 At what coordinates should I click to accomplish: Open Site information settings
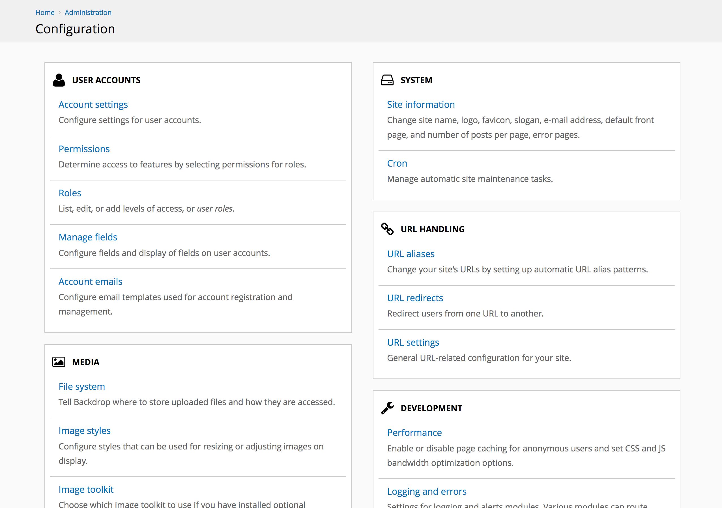tap(421, 104)
